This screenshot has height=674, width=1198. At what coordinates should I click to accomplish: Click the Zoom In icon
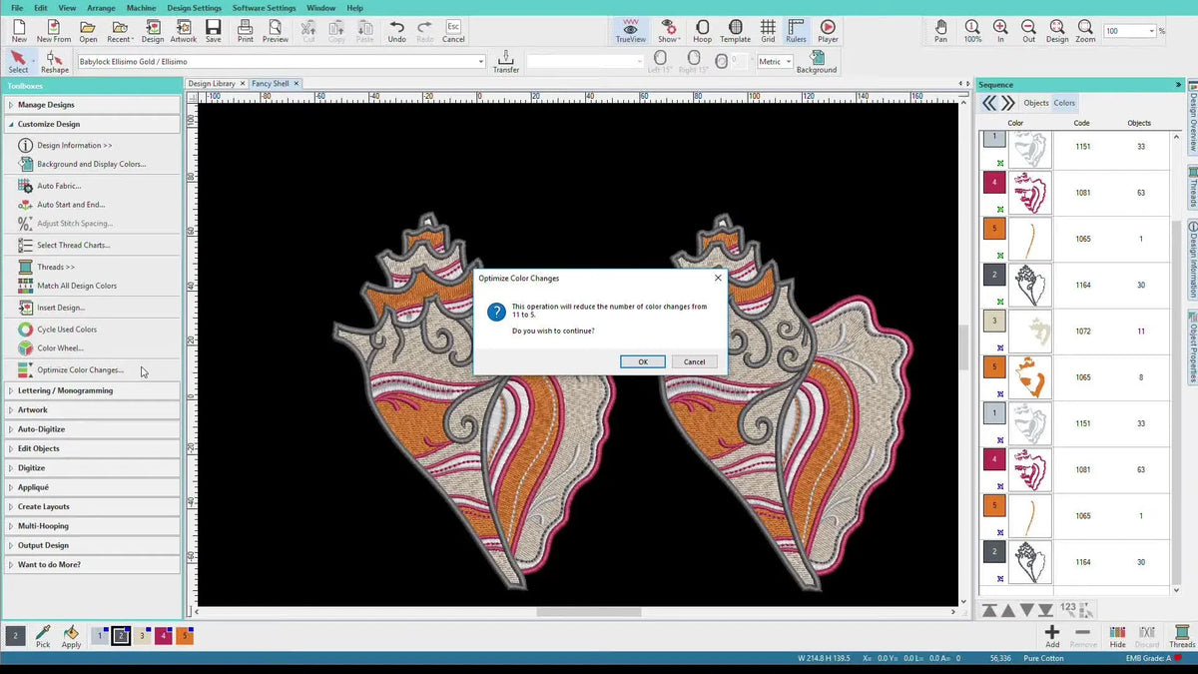point(1000,31)
